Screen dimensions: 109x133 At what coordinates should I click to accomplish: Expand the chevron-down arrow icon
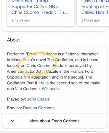(13, 121)
